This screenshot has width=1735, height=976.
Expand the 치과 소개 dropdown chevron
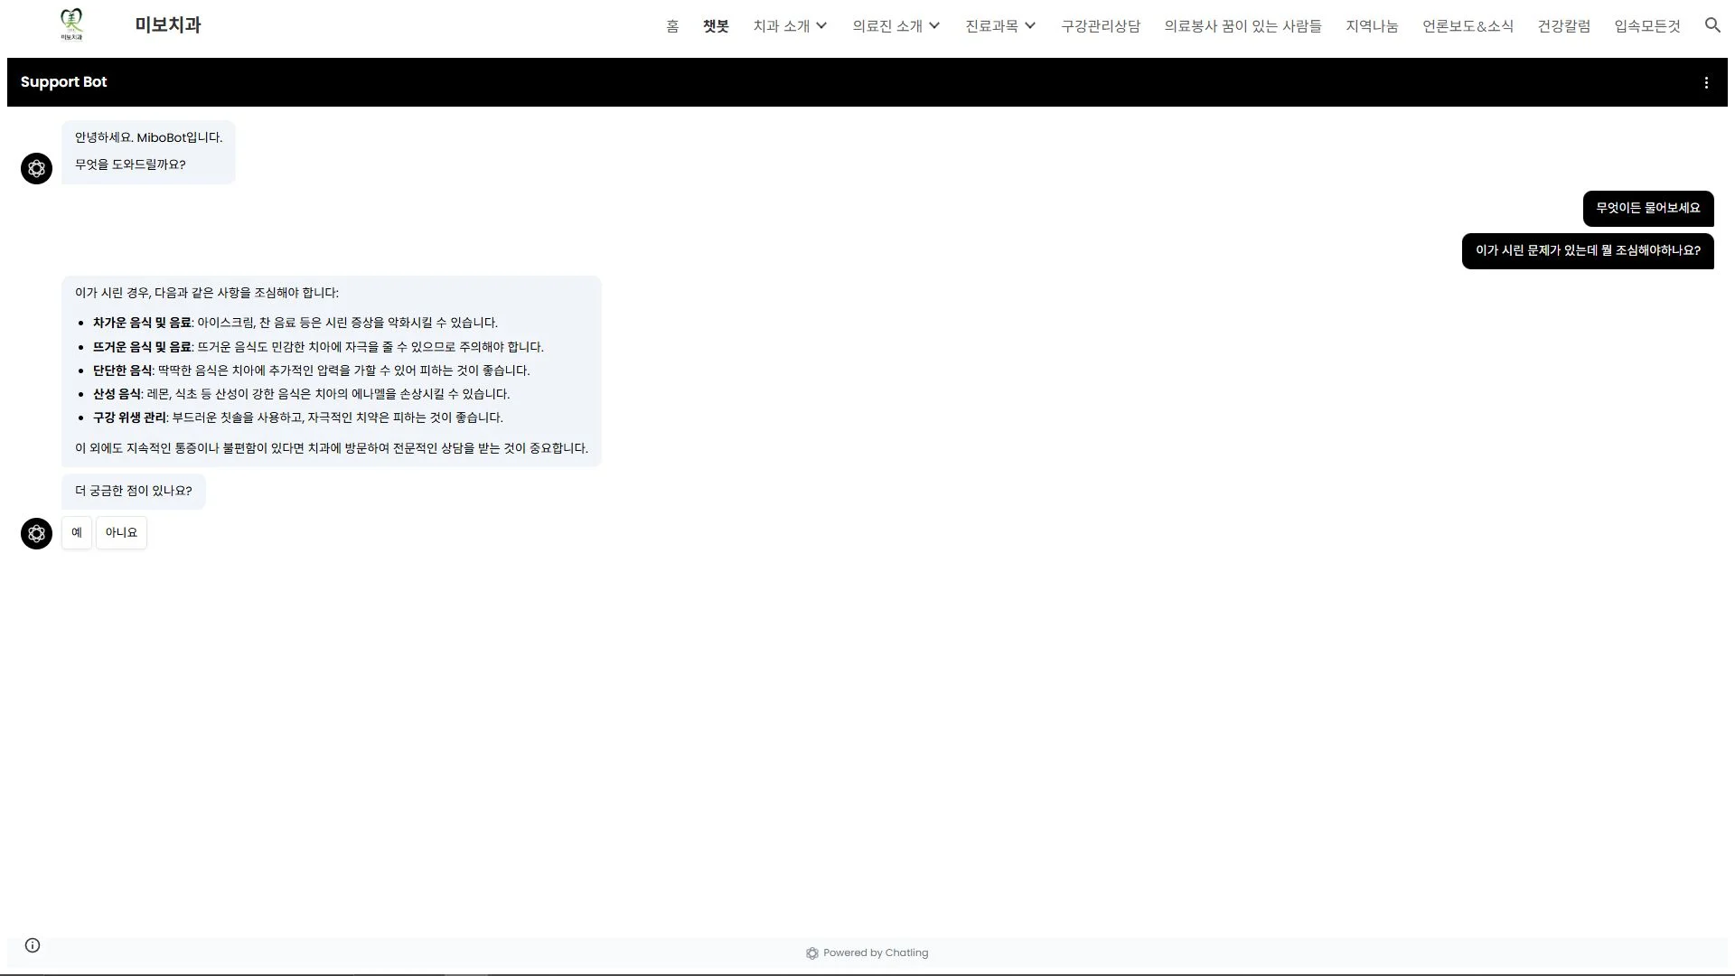point(821,26)
